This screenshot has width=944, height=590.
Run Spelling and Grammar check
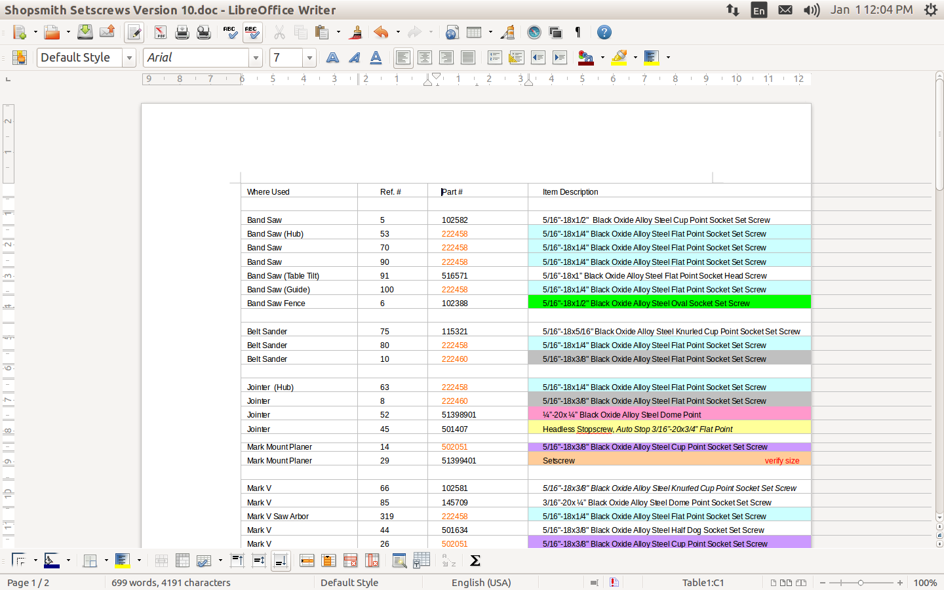point(230,32)
